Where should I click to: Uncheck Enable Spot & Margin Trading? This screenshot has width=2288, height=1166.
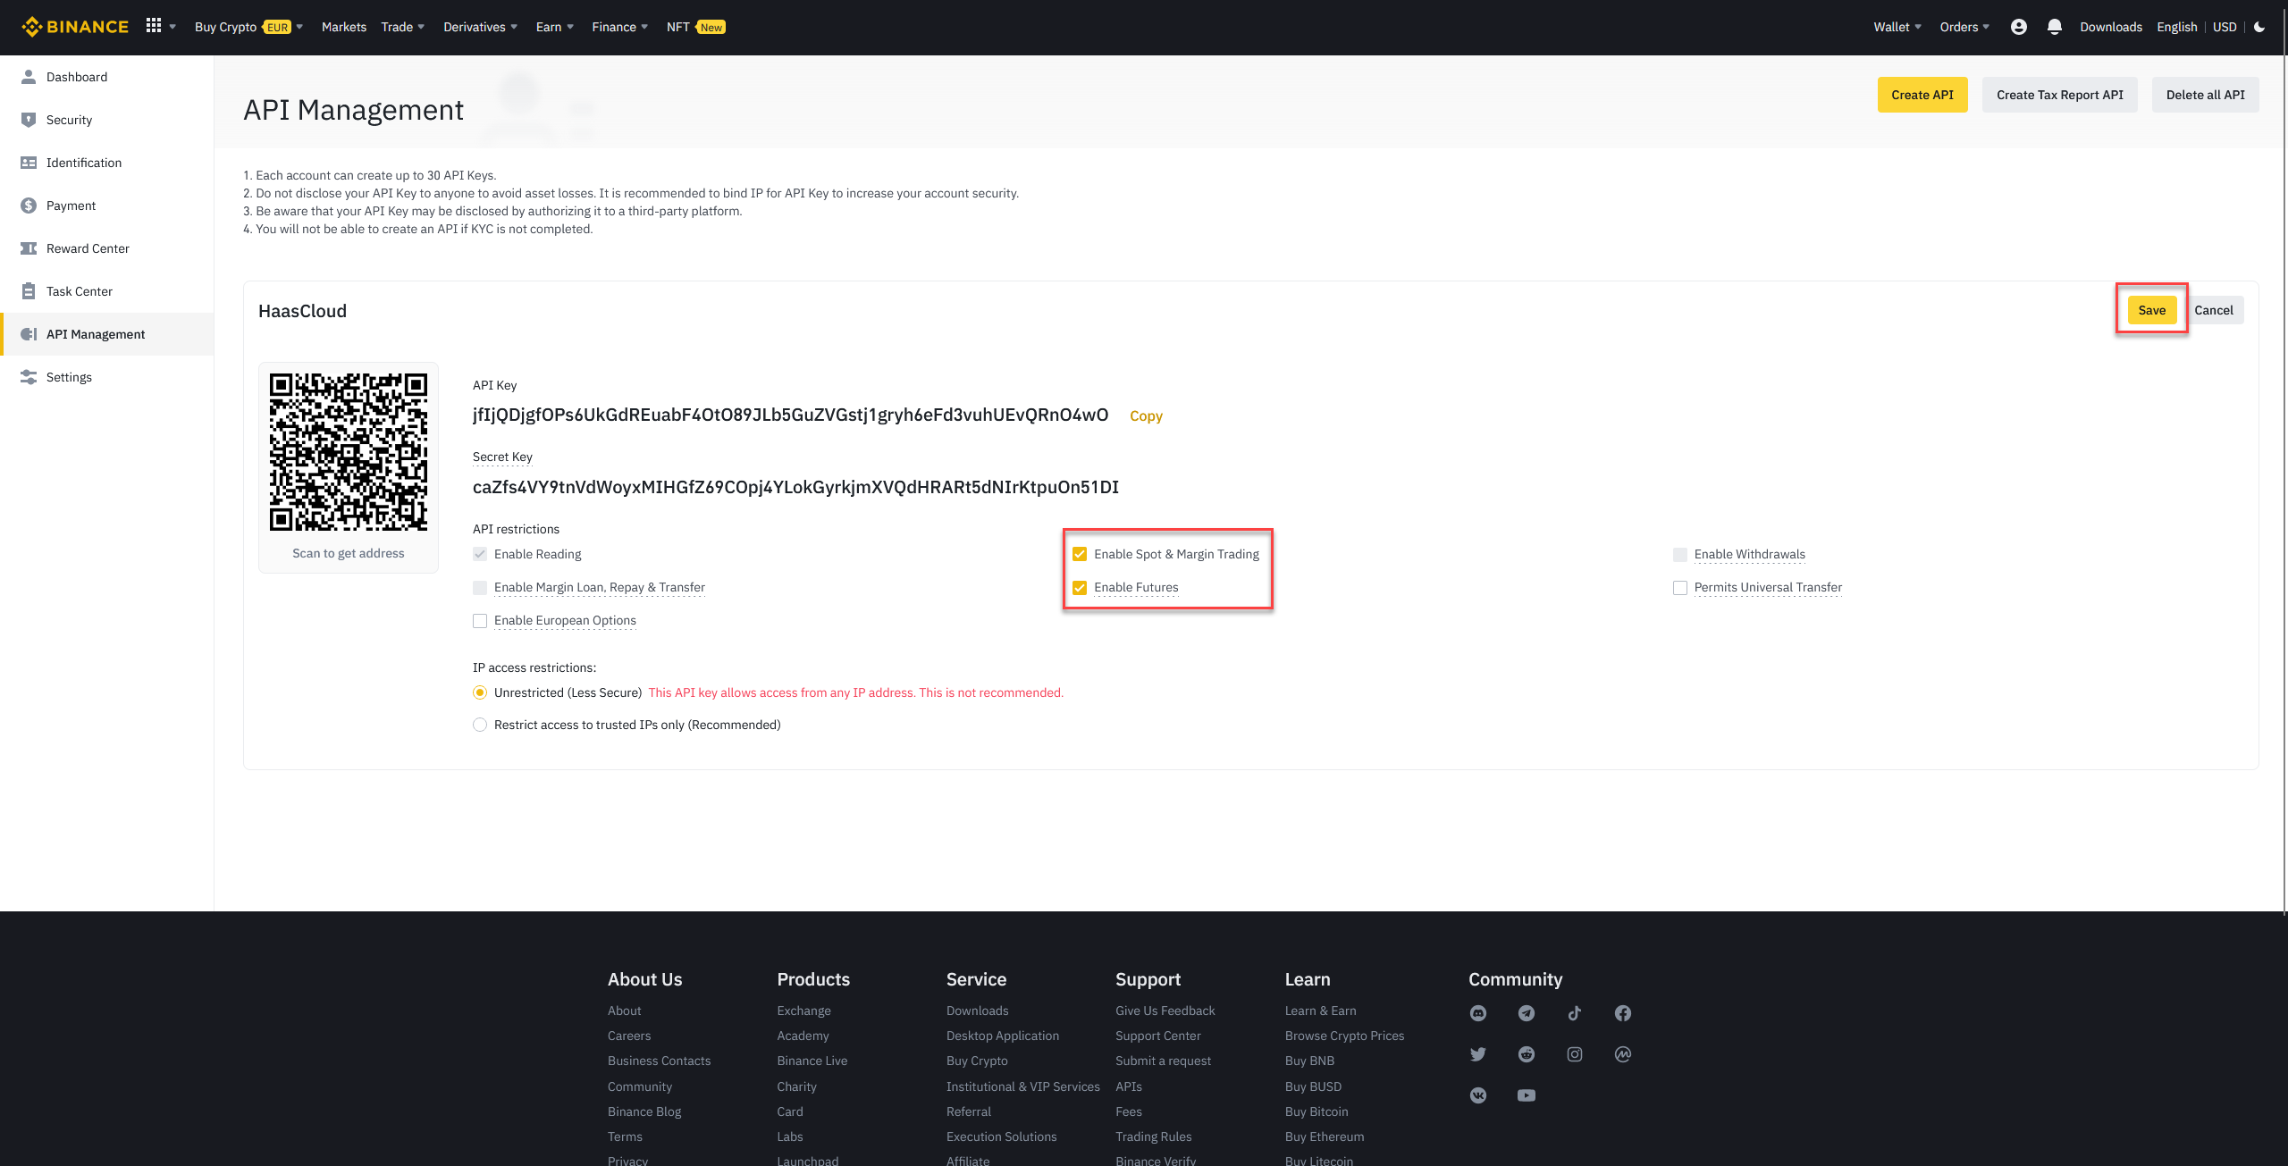coord(1081,553)
